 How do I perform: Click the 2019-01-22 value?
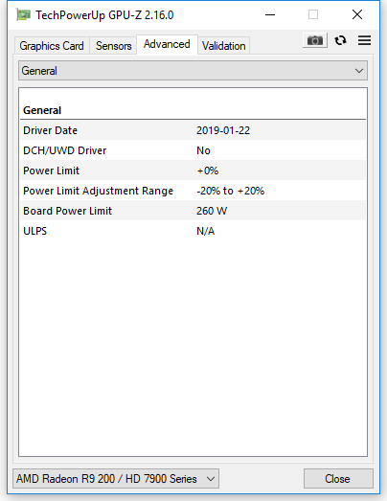(x=223, y=130)
